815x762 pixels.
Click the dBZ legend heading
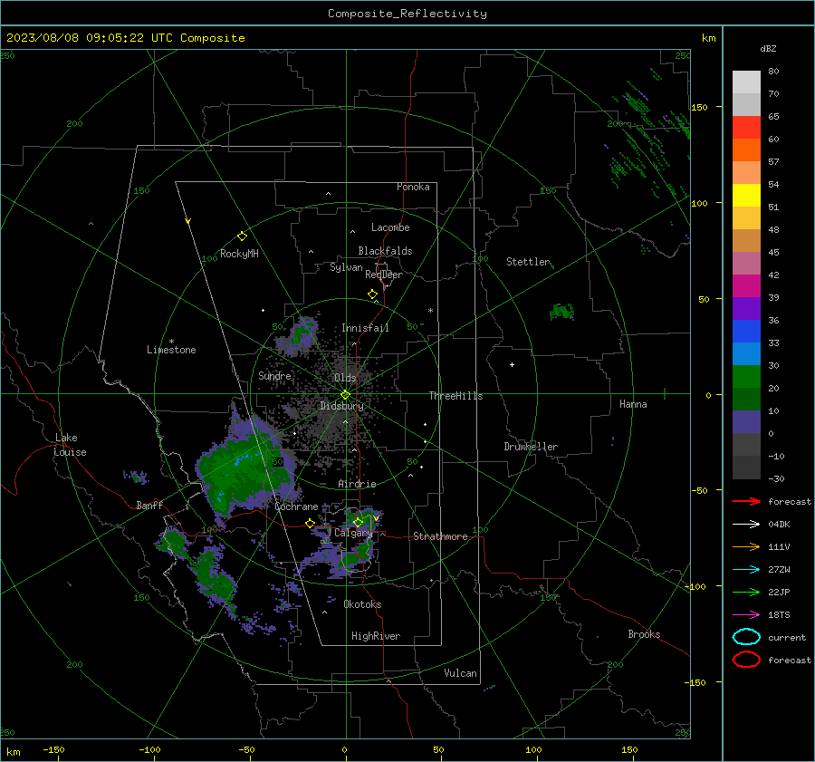pyautogui.click(x=768, y=48)
